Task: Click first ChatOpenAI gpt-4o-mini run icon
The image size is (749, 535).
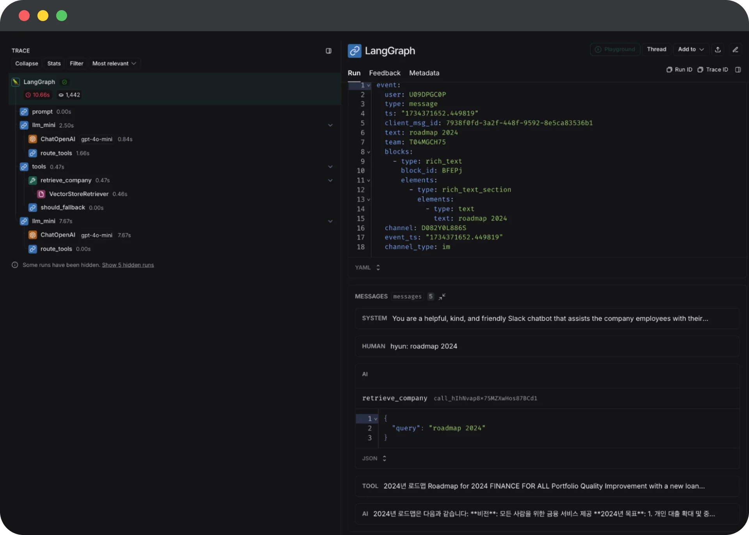Action: coord(33,139)
